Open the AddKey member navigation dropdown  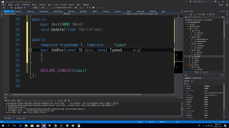point(153,14)
